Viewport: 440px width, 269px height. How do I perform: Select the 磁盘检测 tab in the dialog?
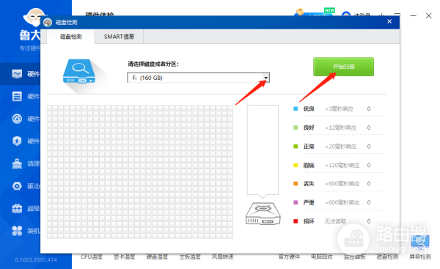[70, 37]
